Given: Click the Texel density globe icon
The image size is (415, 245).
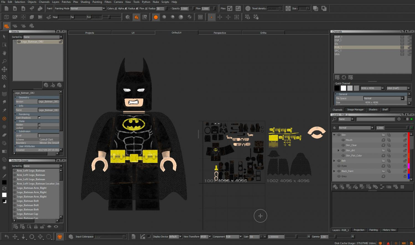Looking at the screenshot, I should tap(248, 9).
